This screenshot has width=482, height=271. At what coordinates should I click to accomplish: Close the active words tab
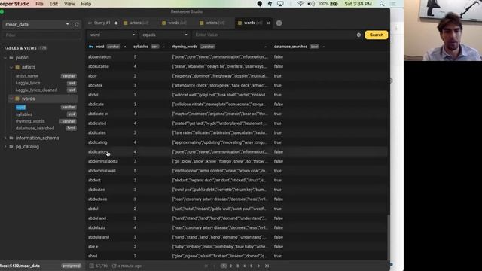click(268, 23)
